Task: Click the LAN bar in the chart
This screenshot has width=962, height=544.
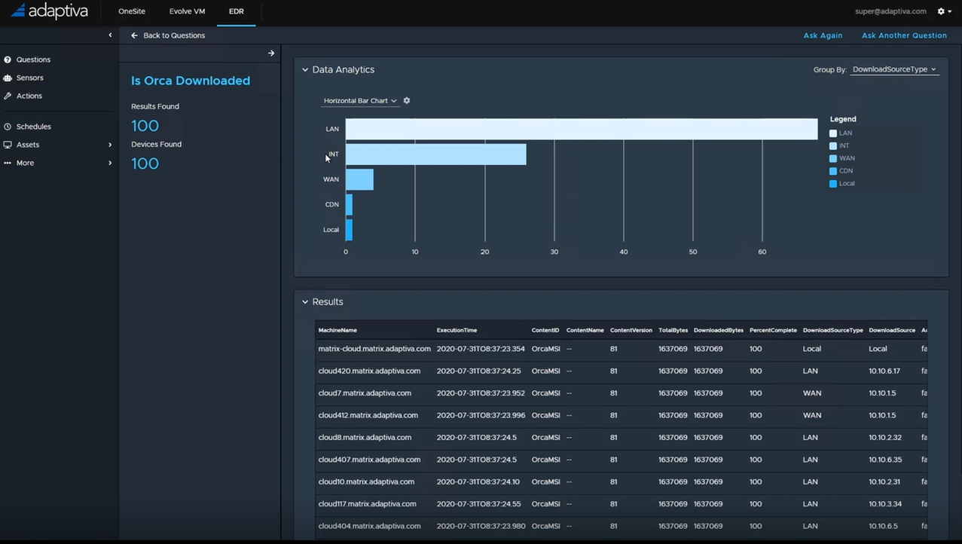Action: 580,129
